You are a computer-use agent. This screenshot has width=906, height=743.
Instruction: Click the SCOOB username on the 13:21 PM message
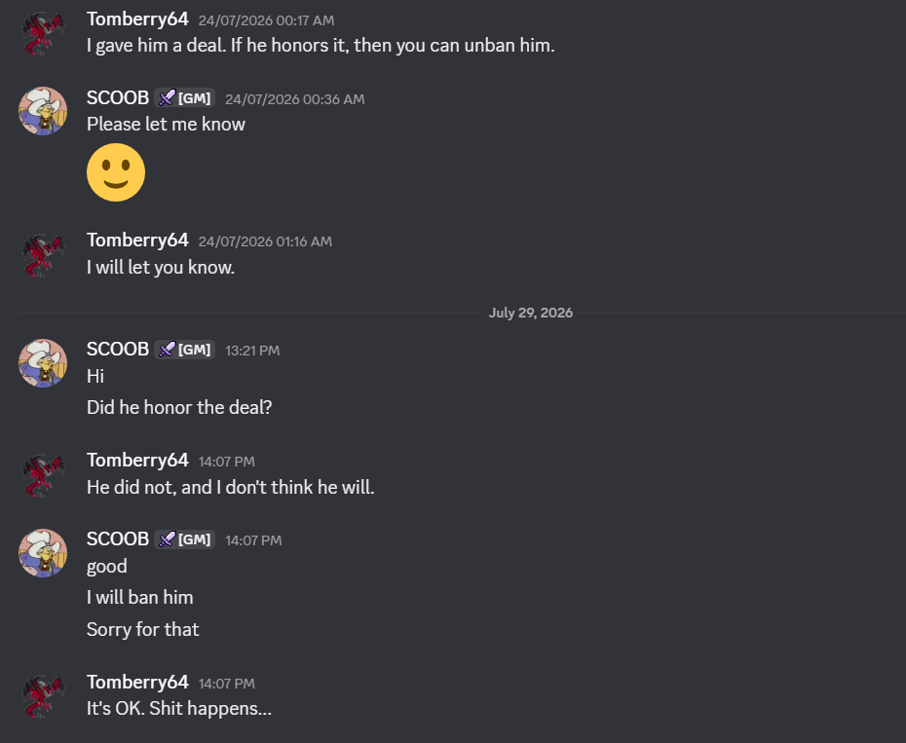[x=118, y=350]
